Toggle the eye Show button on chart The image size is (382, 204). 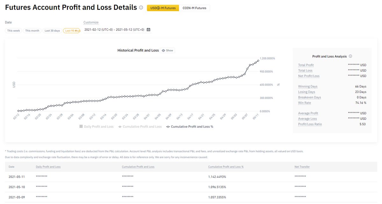168,50
